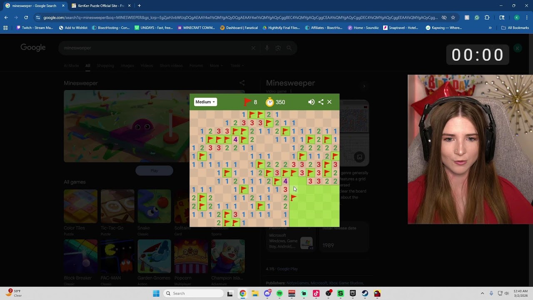Open the PAC-MAN game thumbnail

point(117,256)
